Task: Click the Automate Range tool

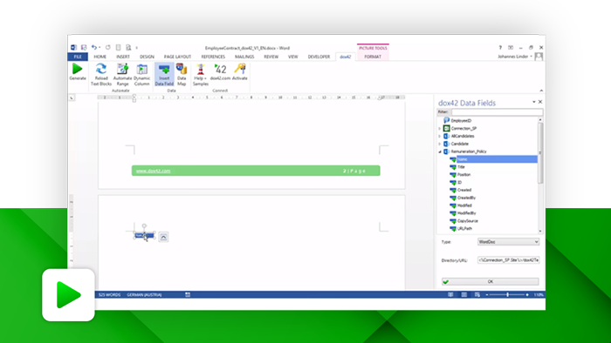Action: point(122,75)
